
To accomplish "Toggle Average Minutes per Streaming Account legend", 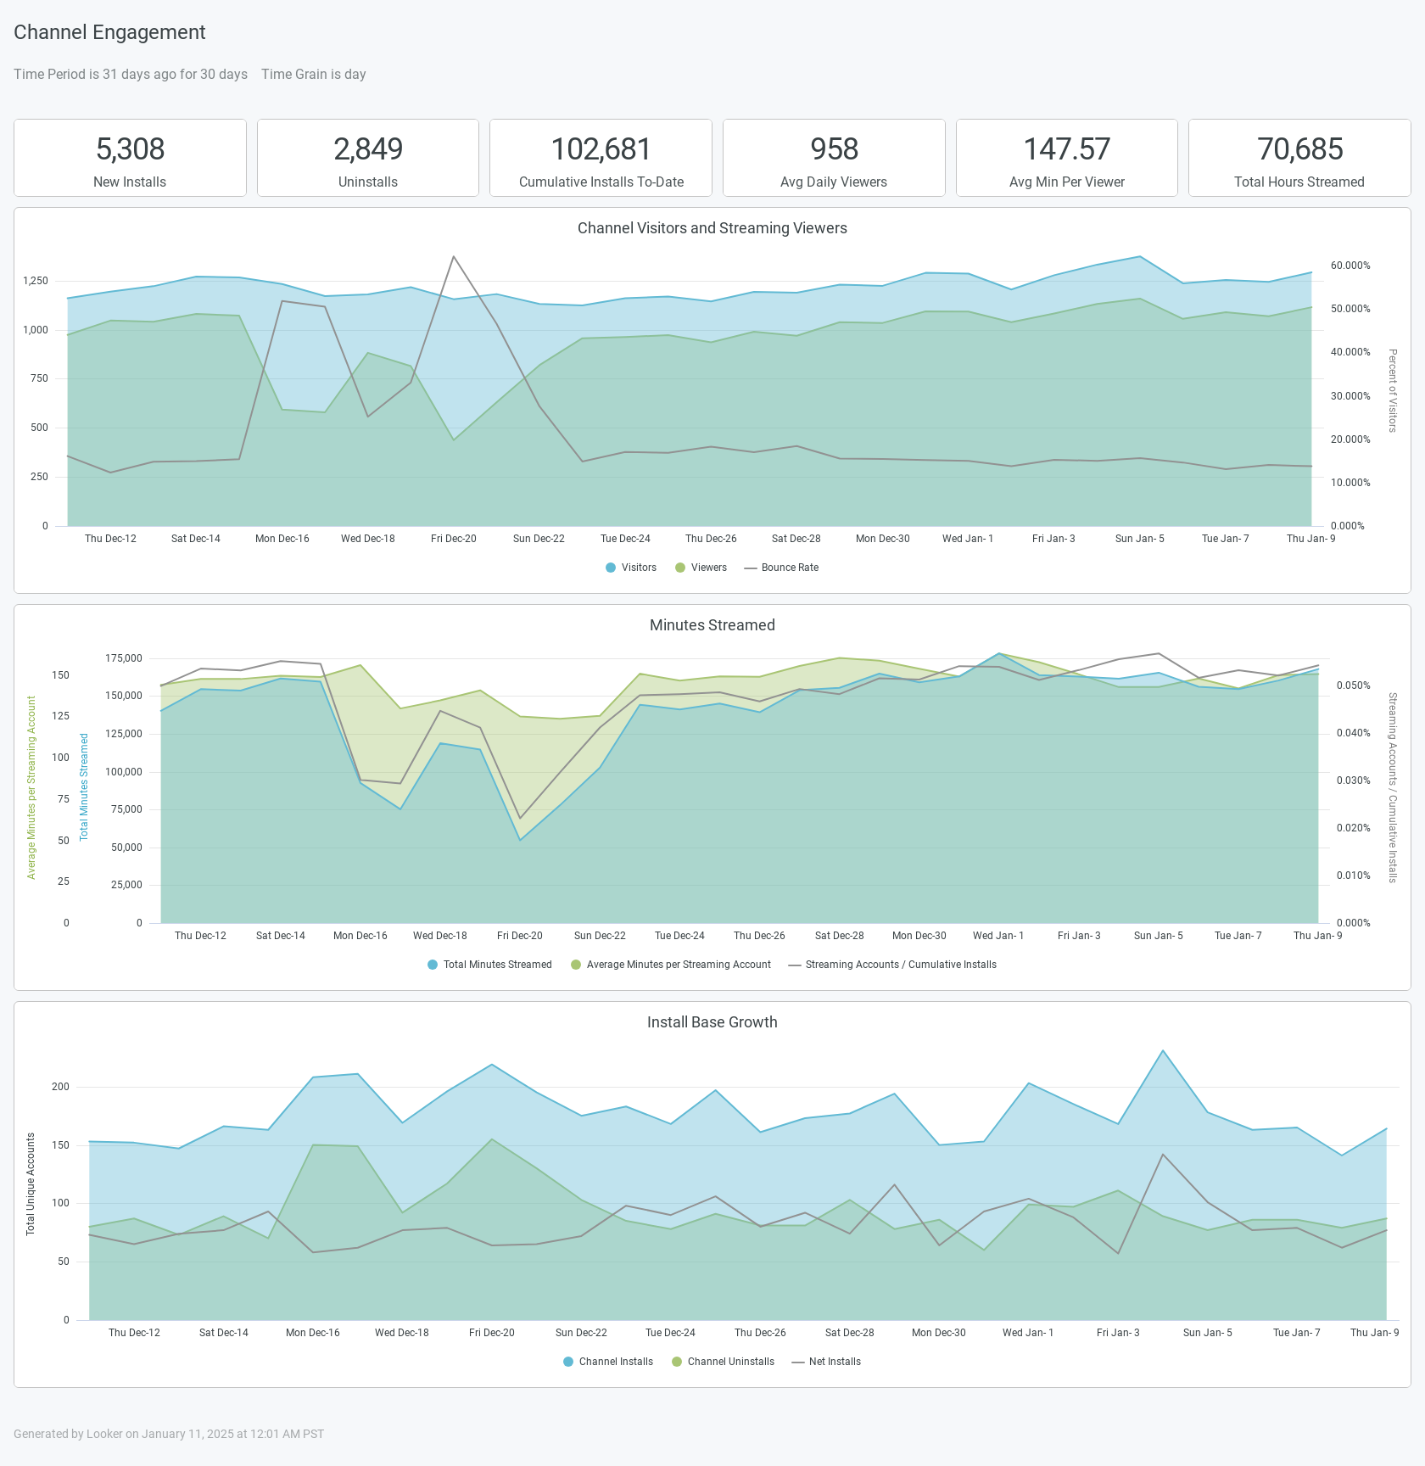I will click(671, 965).
